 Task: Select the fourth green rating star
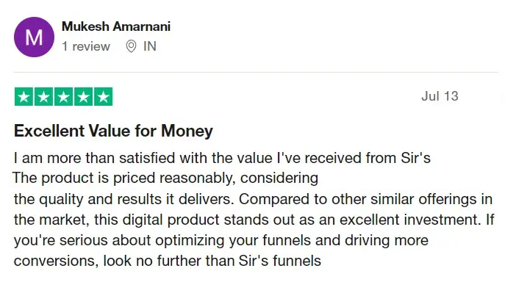pyautogui.click(x=83, y=97)
